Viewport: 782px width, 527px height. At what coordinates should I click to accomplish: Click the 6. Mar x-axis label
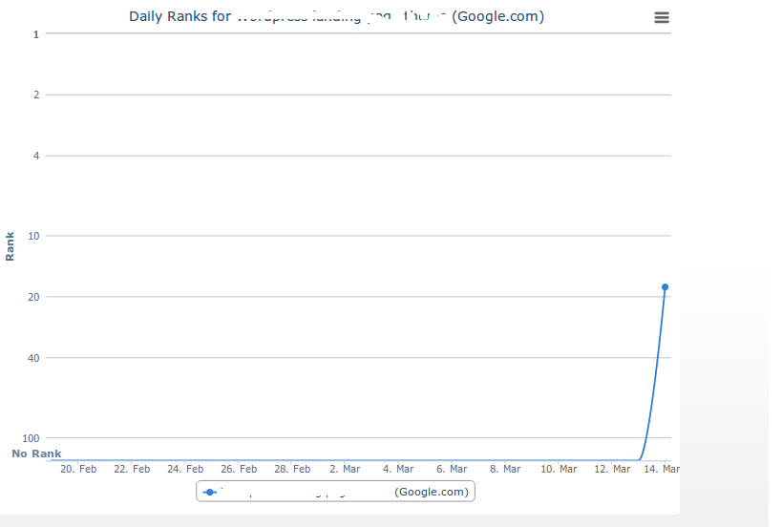click(452, 469)
